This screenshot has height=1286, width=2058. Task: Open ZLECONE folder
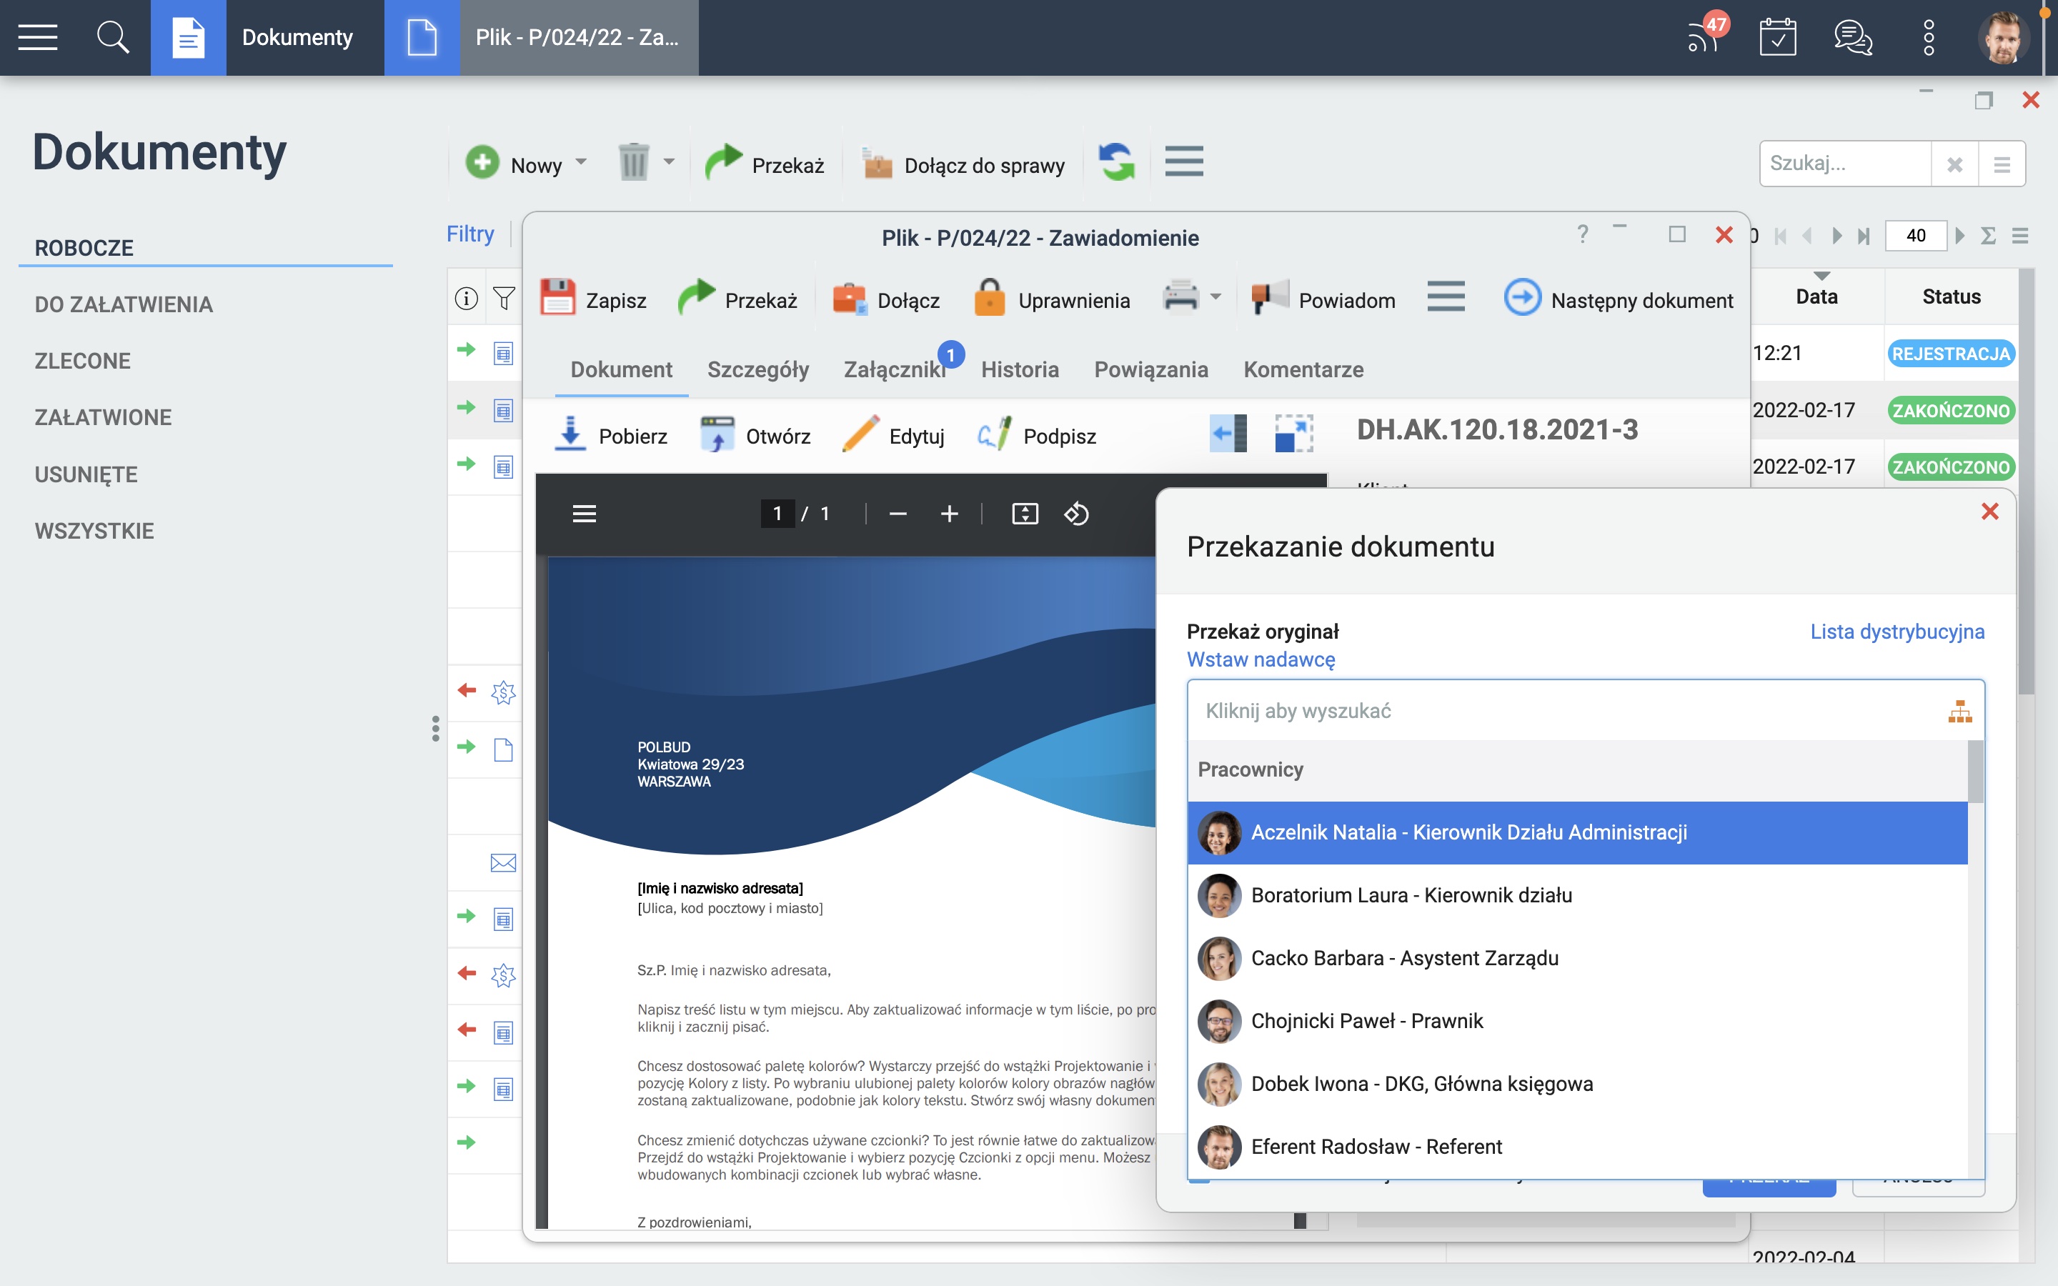click(82, 361)
